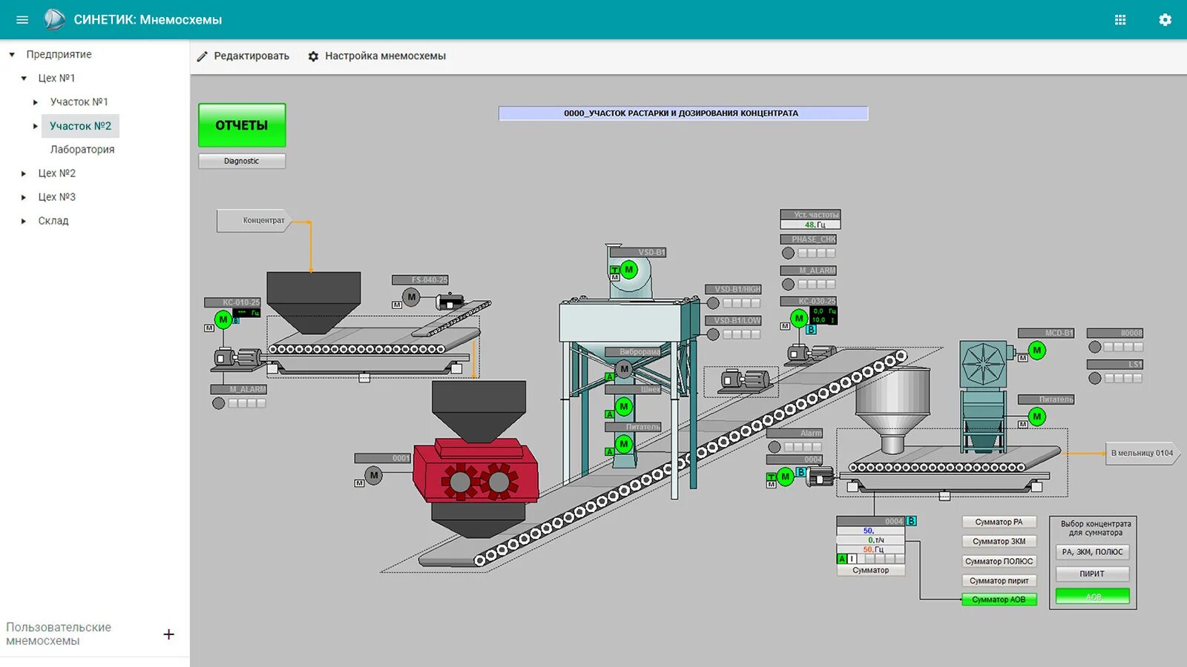Screen dimensions: 1187x667
Task: Click the KC-010-25 green motor indicator
Action: 223,319
